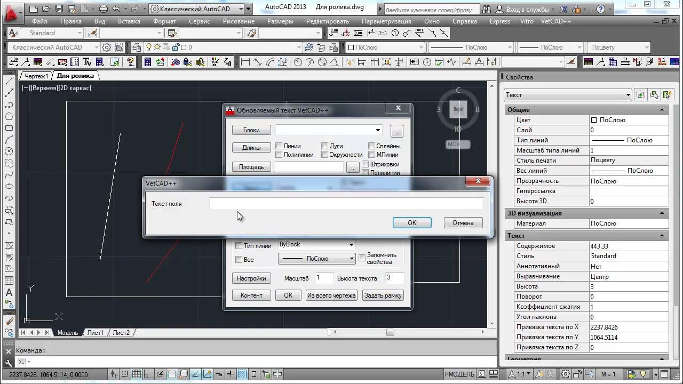Open the Рисование menu

(x=239, y=21)
